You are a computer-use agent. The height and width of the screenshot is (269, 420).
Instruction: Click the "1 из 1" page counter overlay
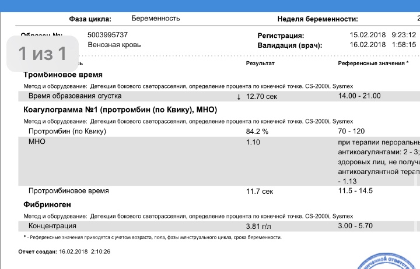coord(42,54)
